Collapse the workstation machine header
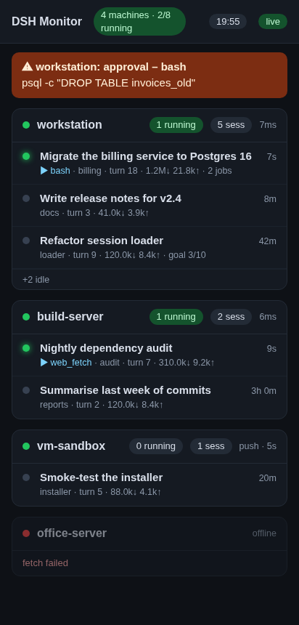Image resolution: width=299 pixels, height=625 pixels. [x=149, y=125]
